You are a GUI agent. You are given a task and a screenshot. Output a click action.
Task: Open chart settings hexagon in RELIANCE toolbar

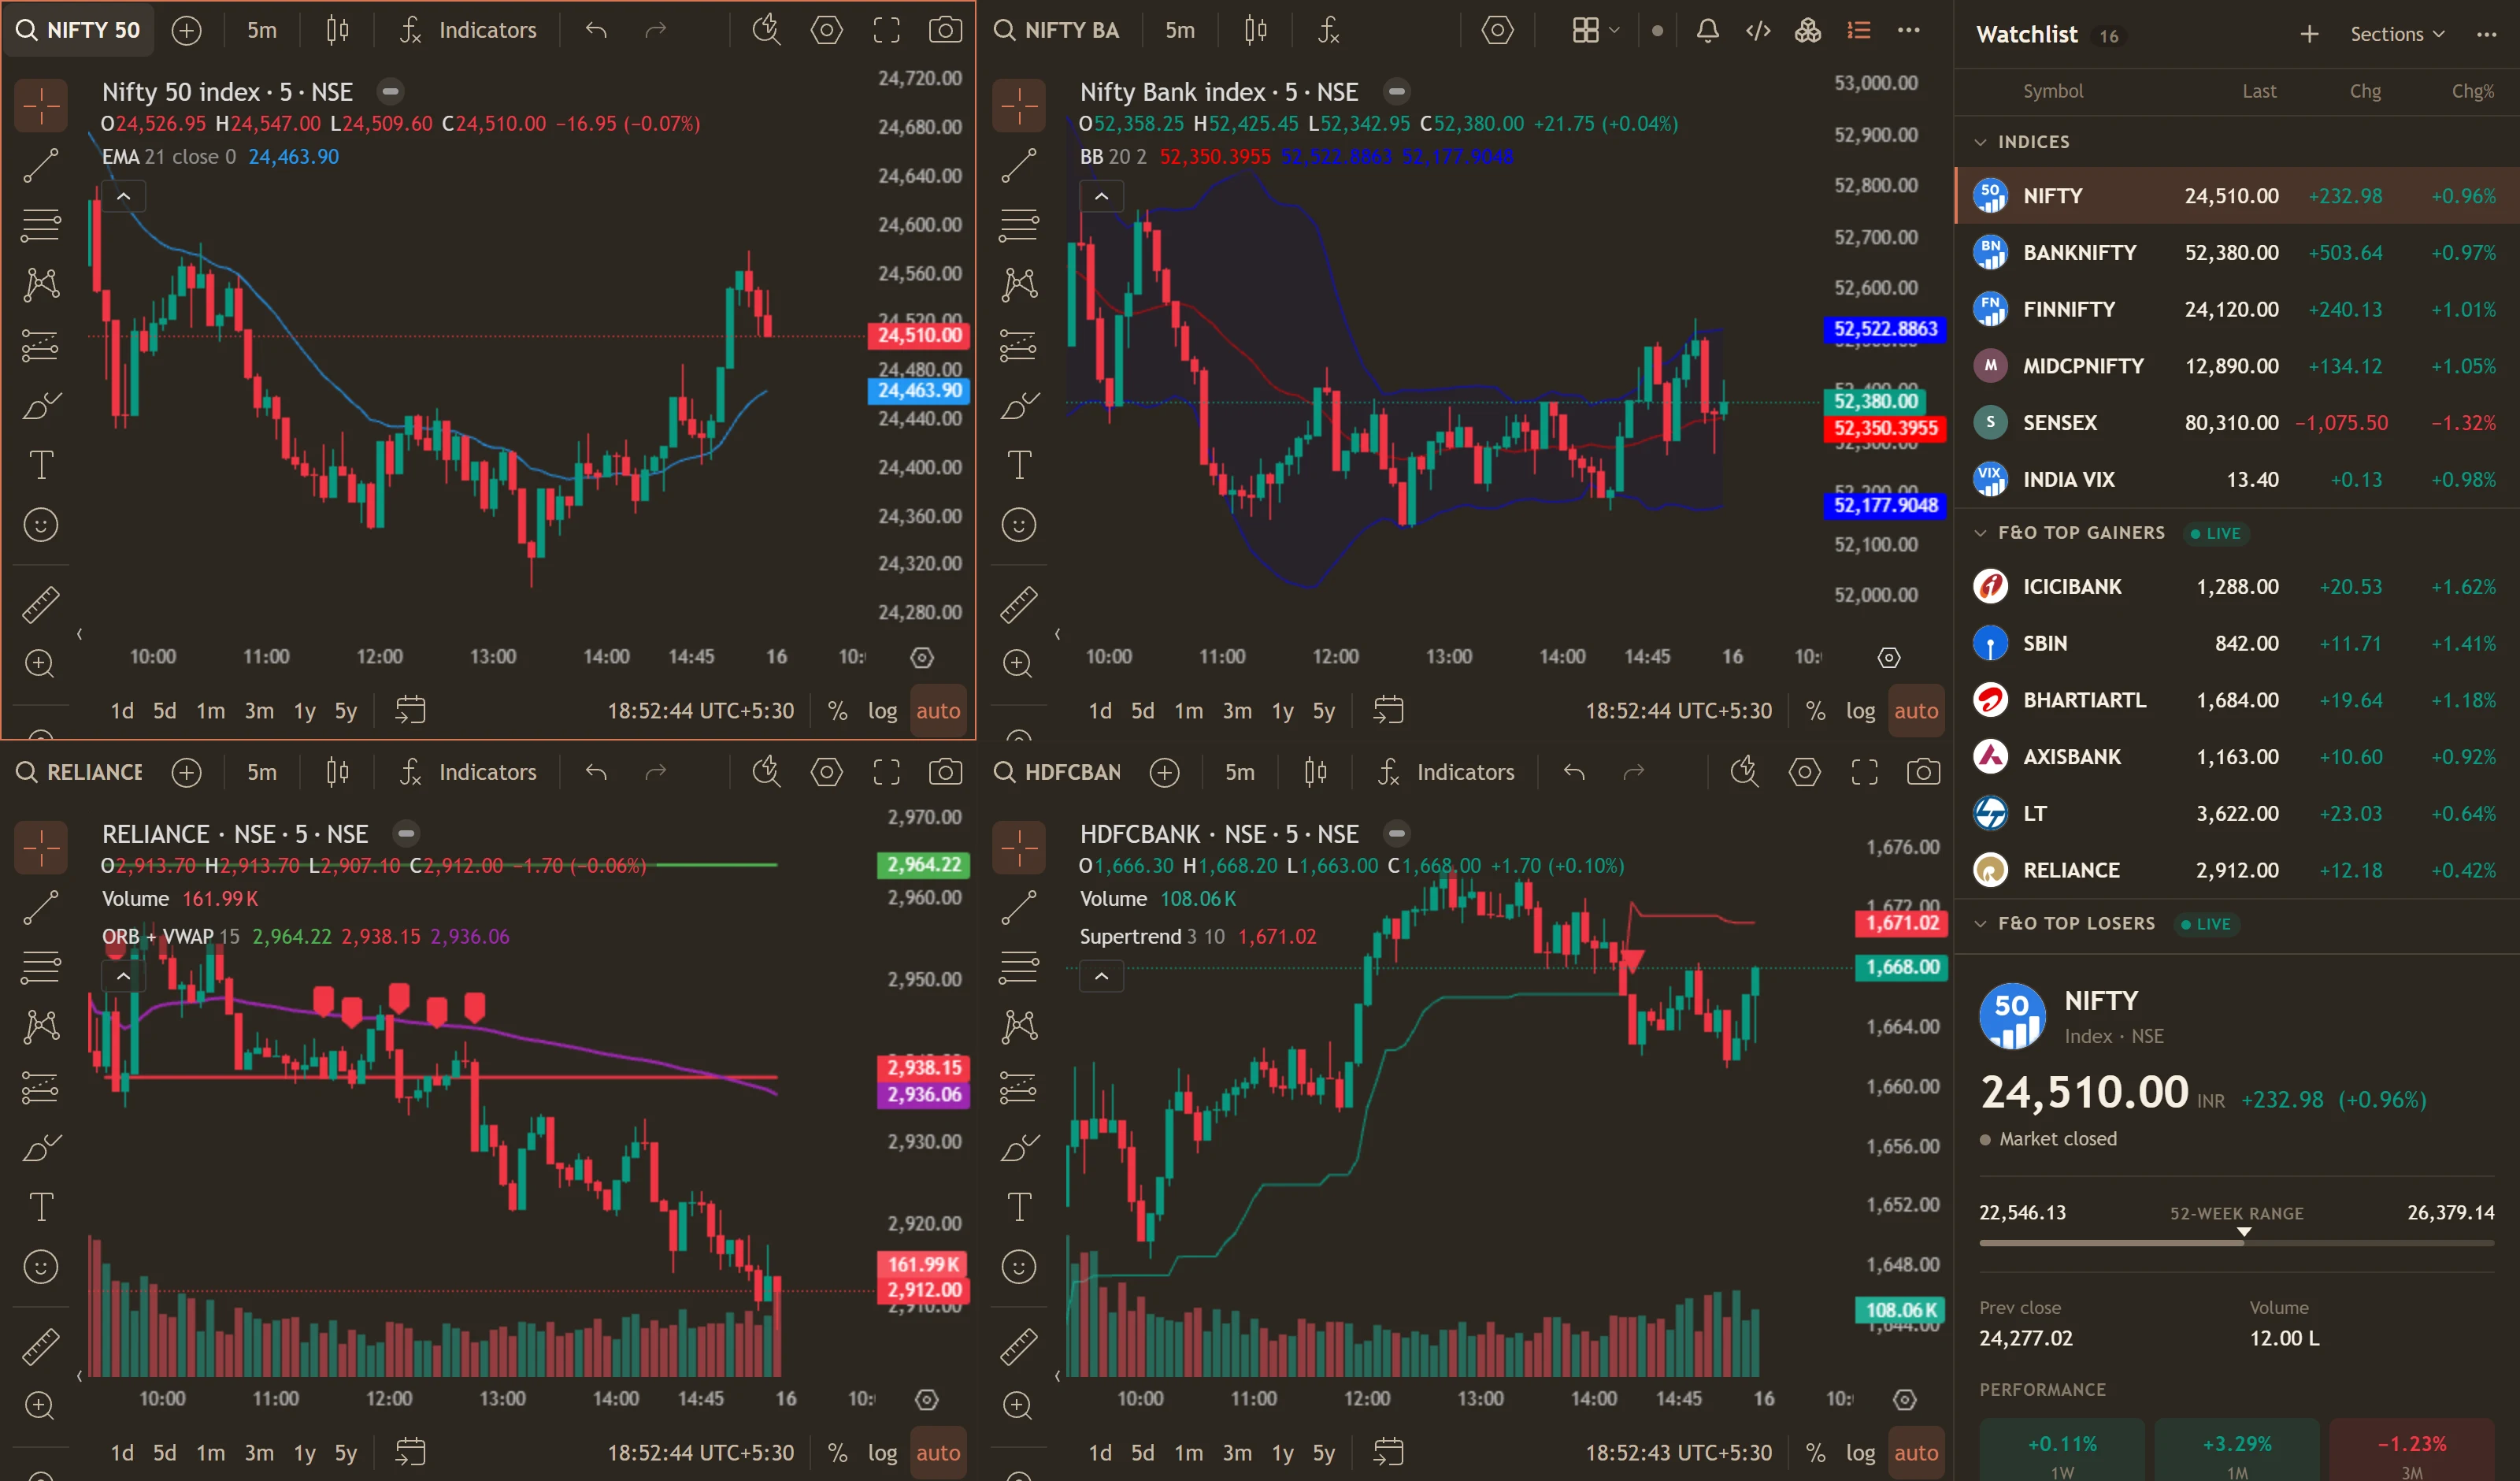tap(826, 771)
